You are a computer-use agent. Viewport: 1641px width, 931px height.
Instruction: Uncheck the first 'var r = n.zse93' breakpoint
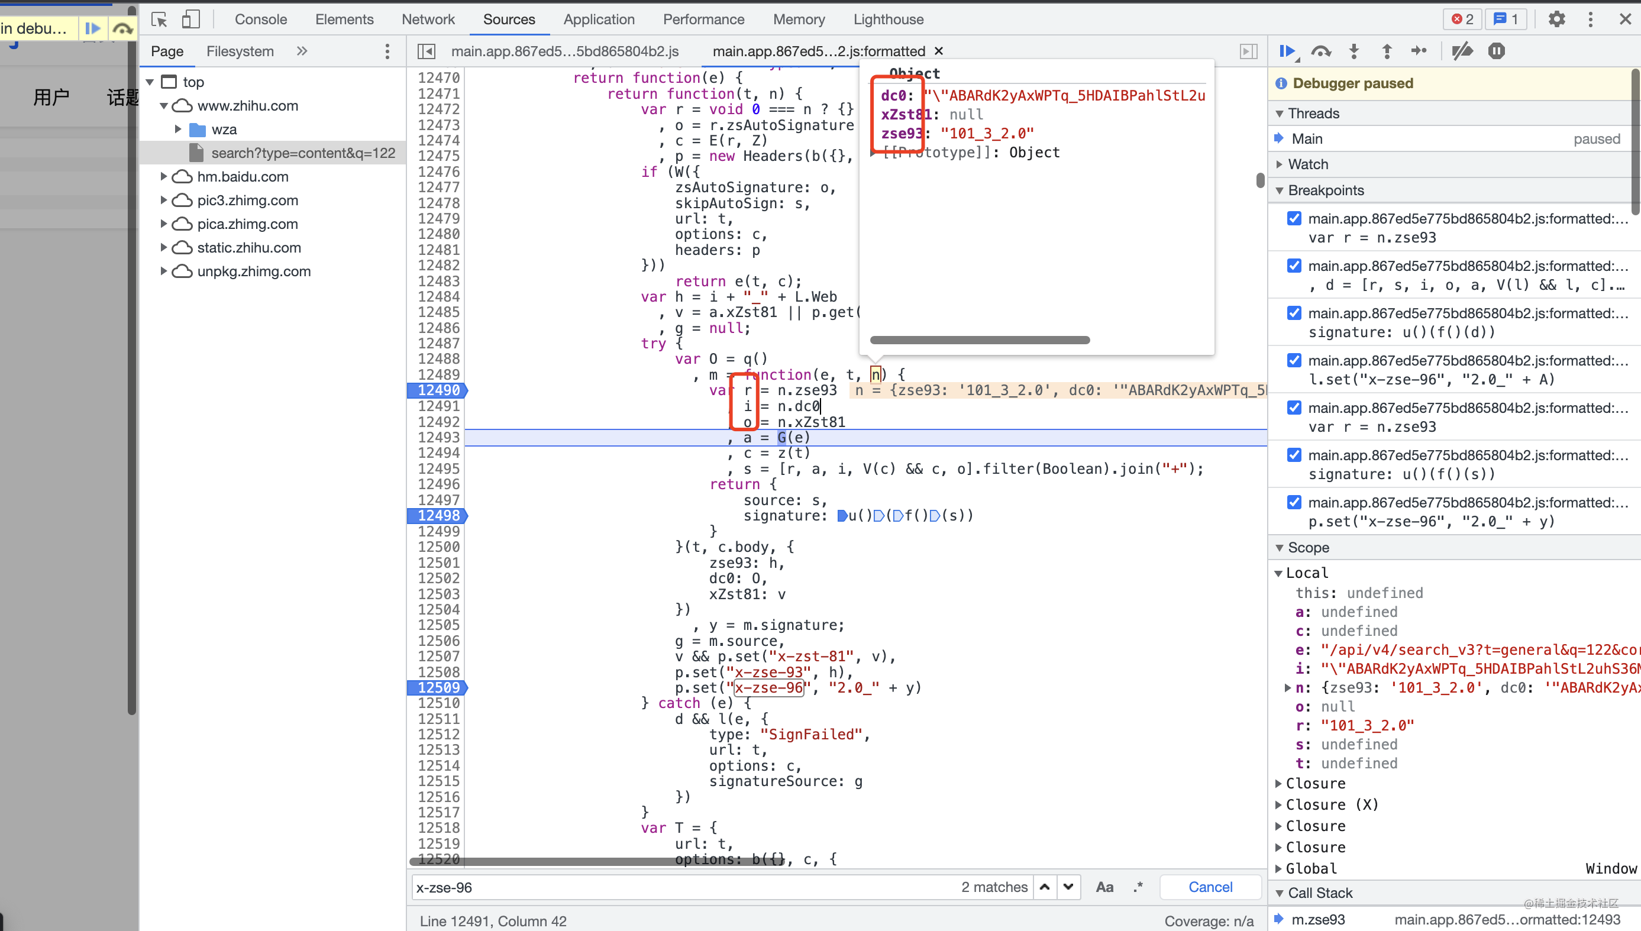[x=1294, y=219]
